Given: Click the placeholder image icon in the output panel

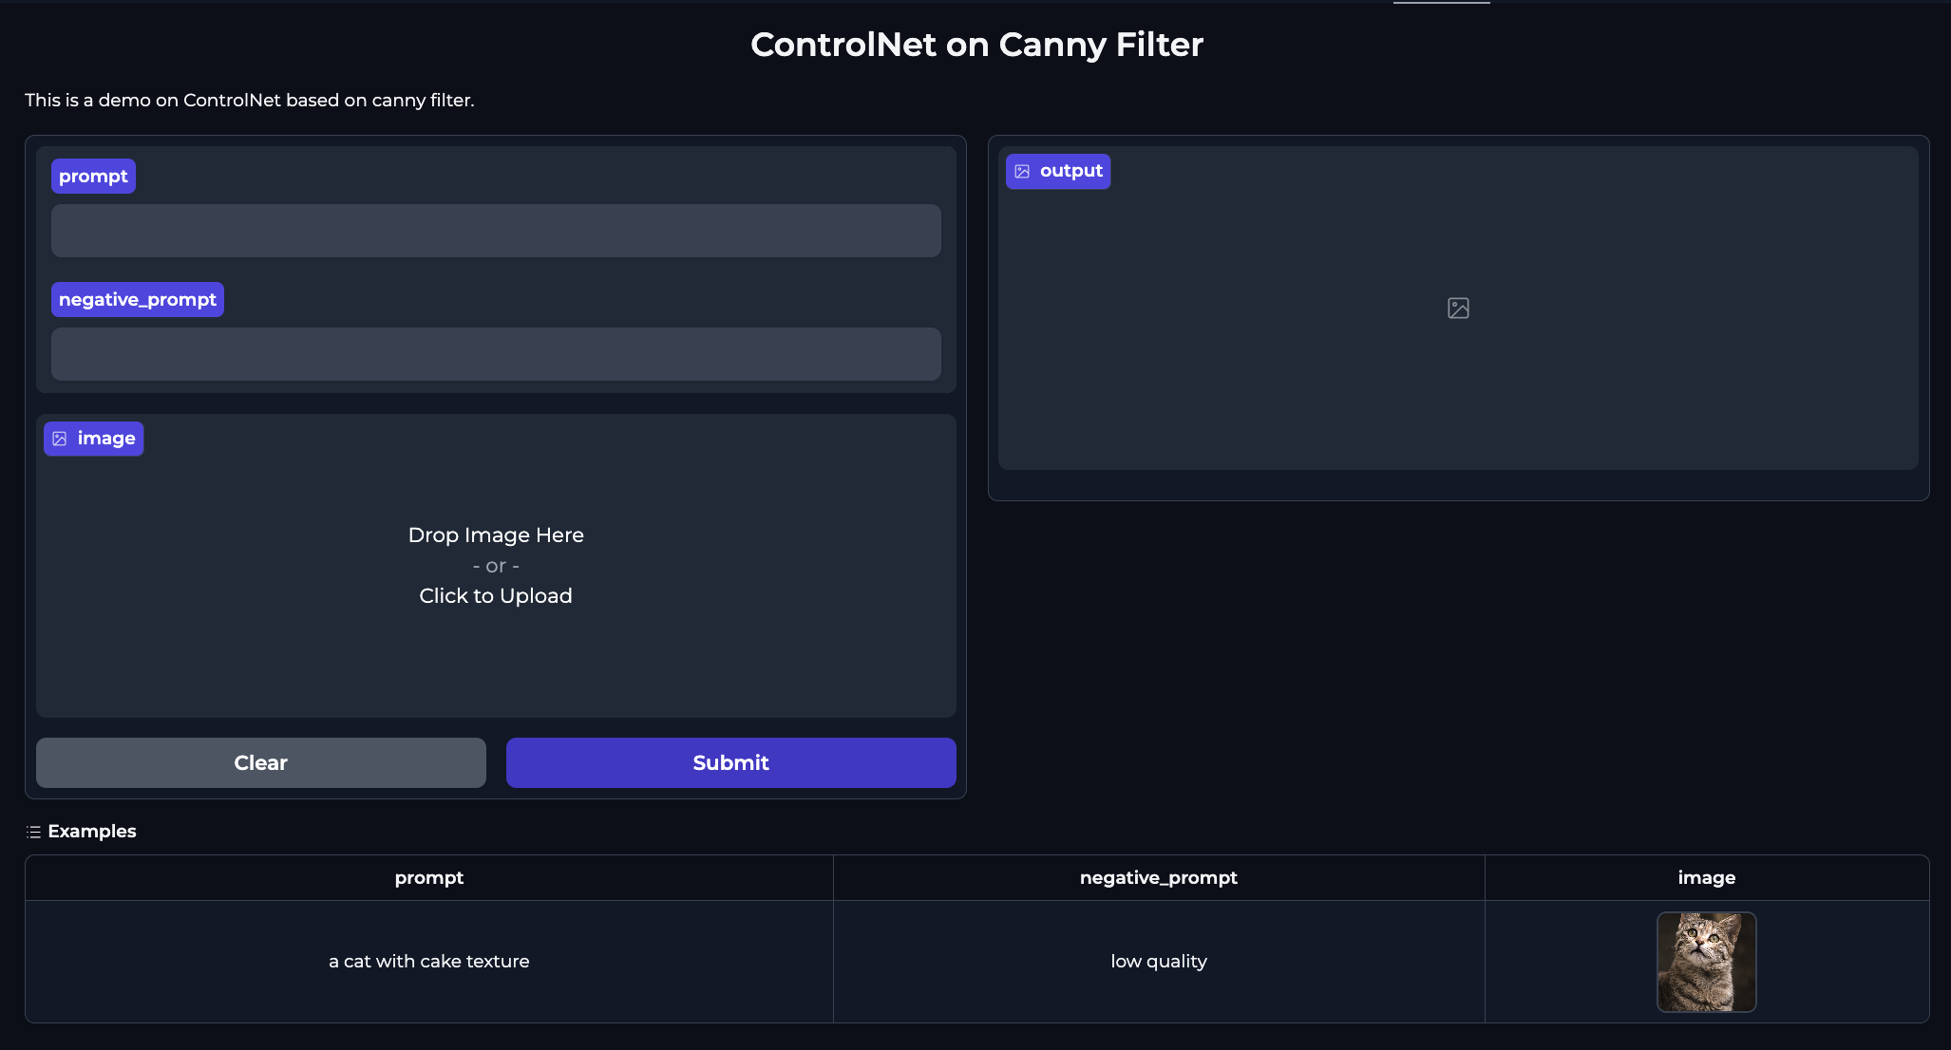Looking at the screenshot, I should click(x=1458, y=308).
